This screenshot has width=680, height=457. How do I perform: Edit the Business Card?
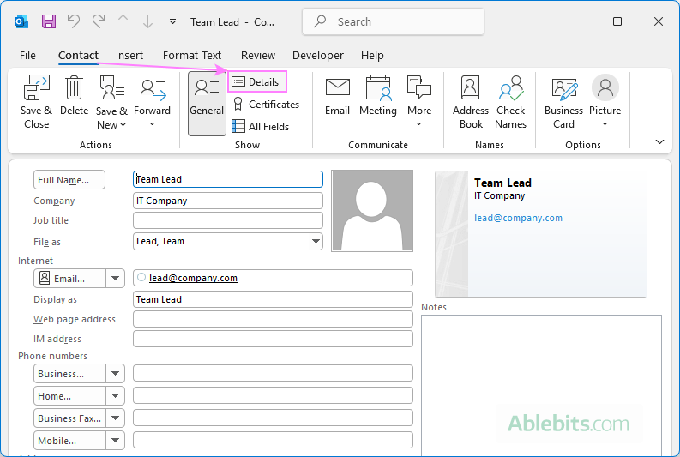[563, 102]
